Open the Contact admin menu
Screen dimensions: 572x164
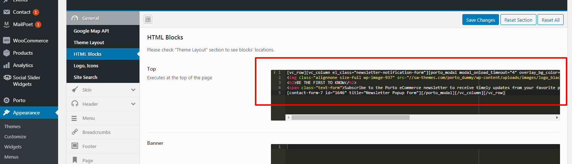coord(29,12)
